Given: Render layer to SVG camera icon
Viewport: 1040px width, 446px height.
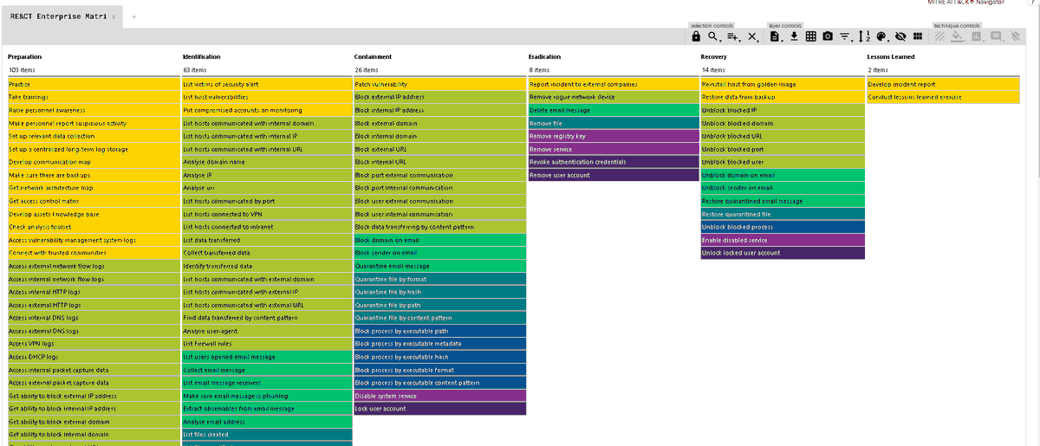Looking at the screenshot, I should pyautogui.click(x=828, y=36).
